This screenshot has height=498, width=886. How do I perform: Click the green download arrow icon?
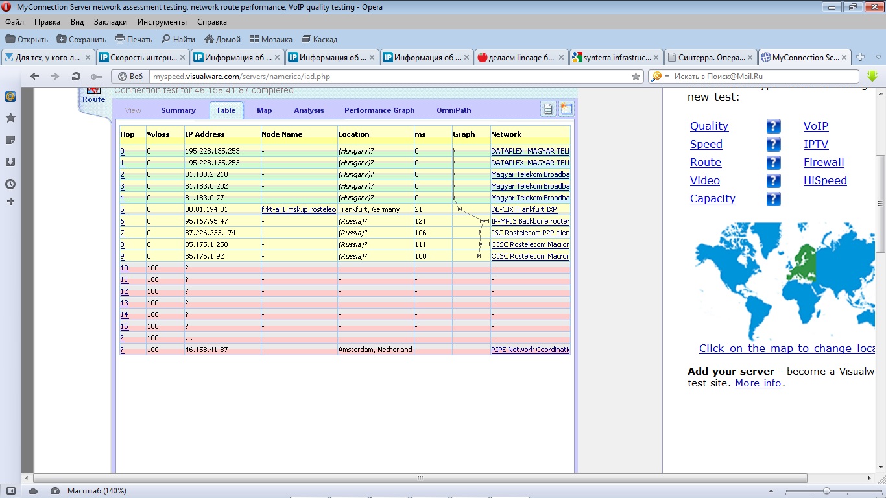872,77
